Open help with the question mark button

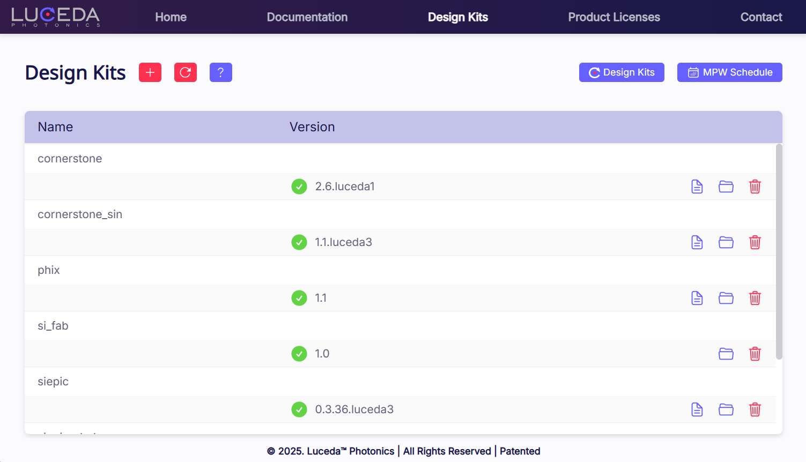pos(221,72)
